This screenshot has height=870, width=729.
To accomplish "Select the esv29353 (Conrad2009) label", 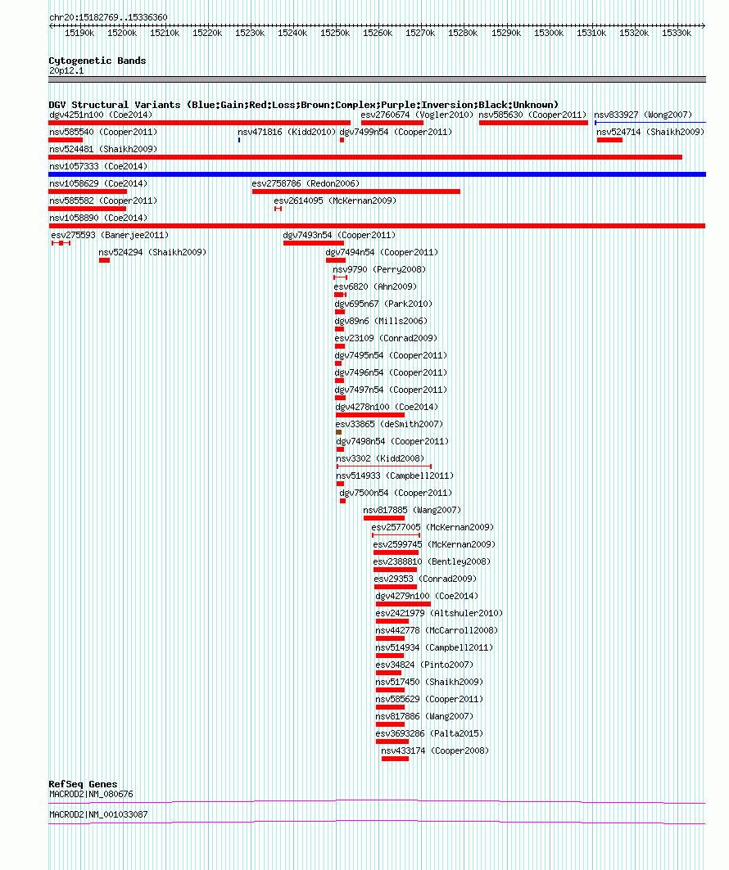I will pos(425,579).
